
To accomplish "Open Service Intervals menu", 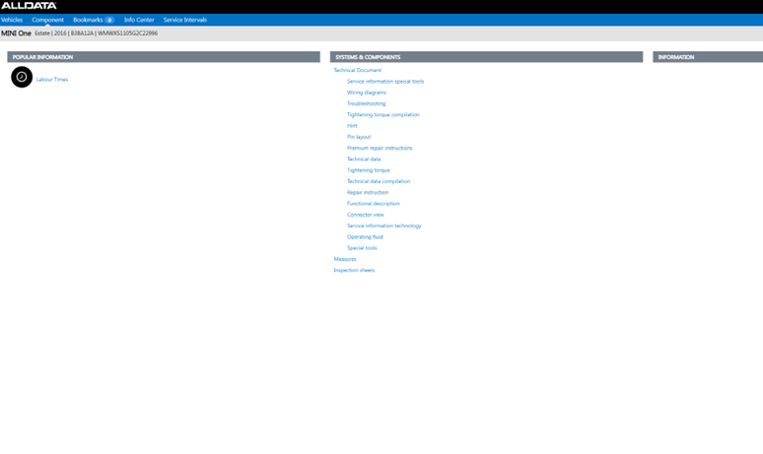I will pyautogui.click(x=185, y=20).
